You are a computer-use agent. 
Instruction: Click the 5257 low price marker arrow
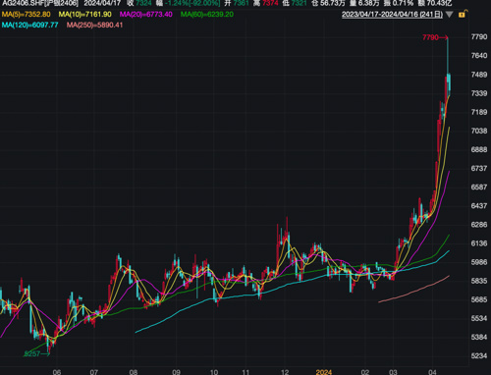[37, 353]
